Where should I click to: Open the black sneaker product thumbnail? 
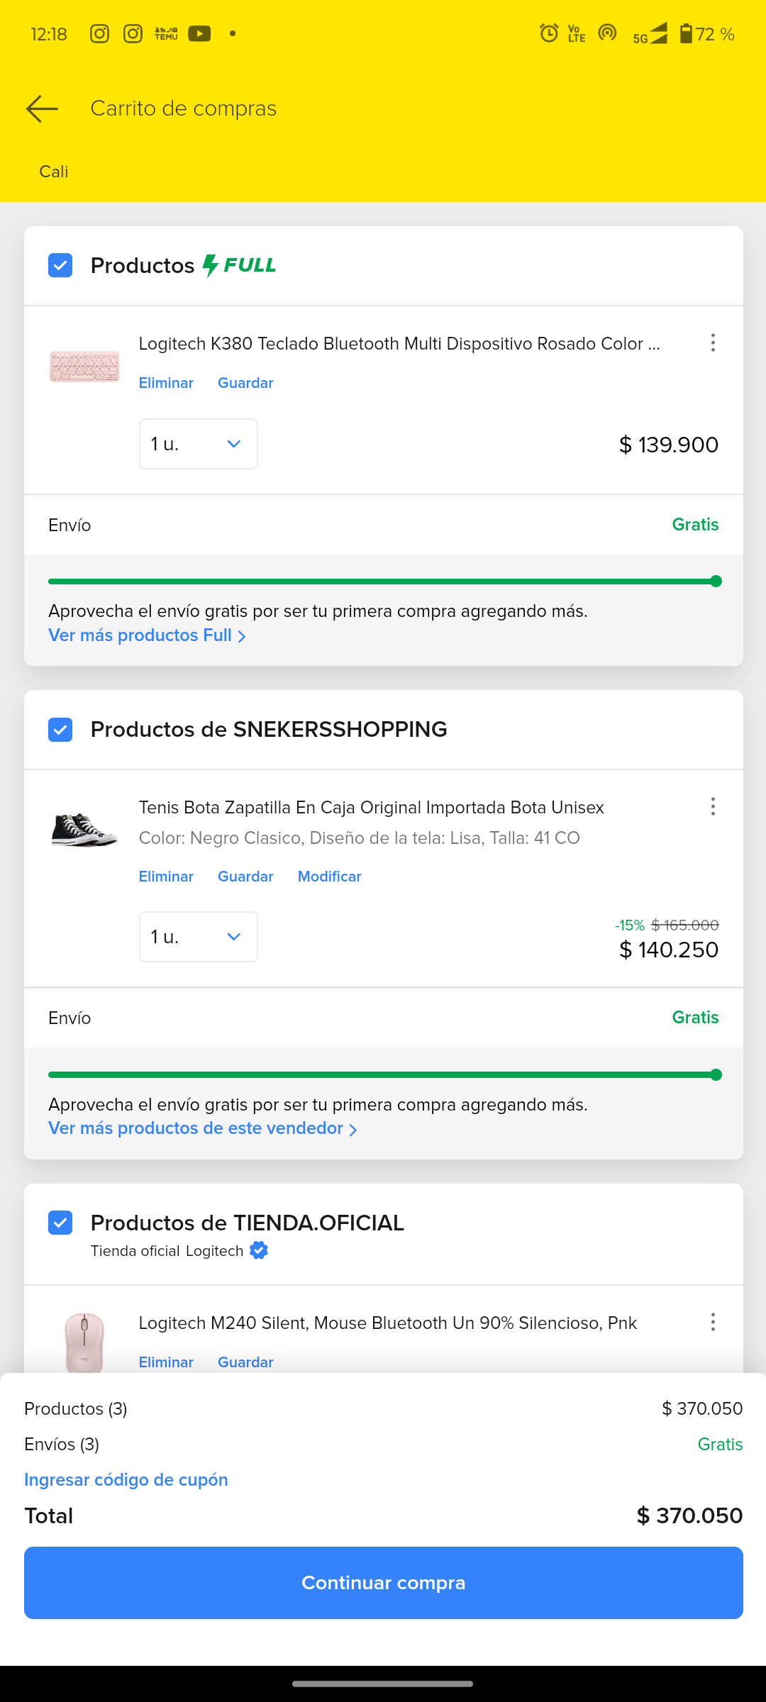click(84, 830)
